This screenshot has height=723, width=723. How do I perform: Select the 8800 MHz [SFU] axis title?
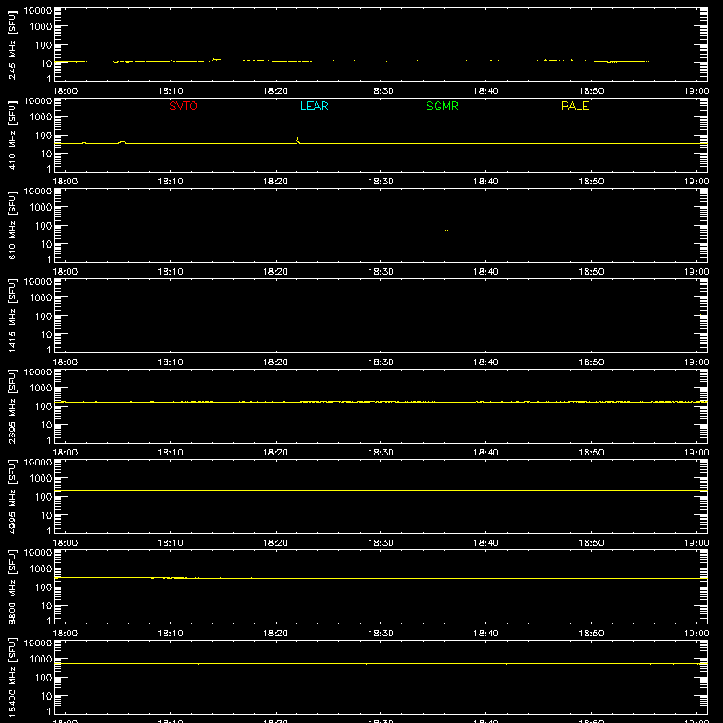12,587
